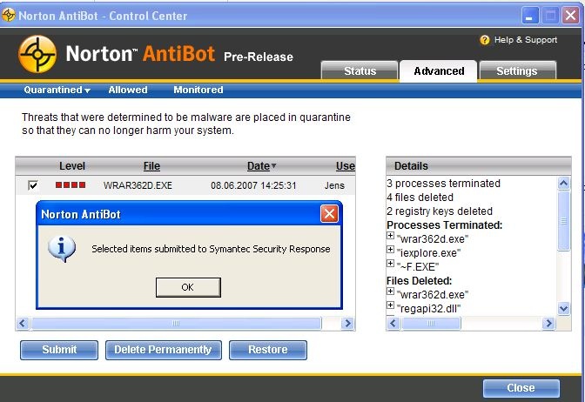The image size is (585, 402).
Task: Expand the "wrar362d.exe" terminated process entry
Action: 390,236
